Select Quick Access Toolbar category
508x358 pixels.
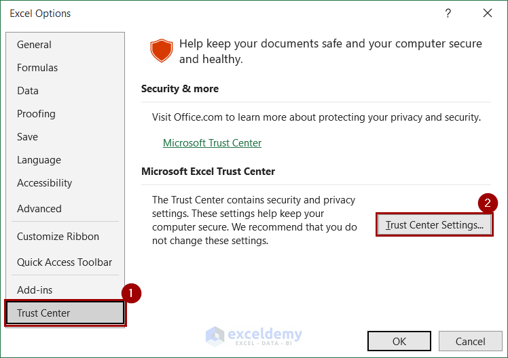(x=65, y=262)
